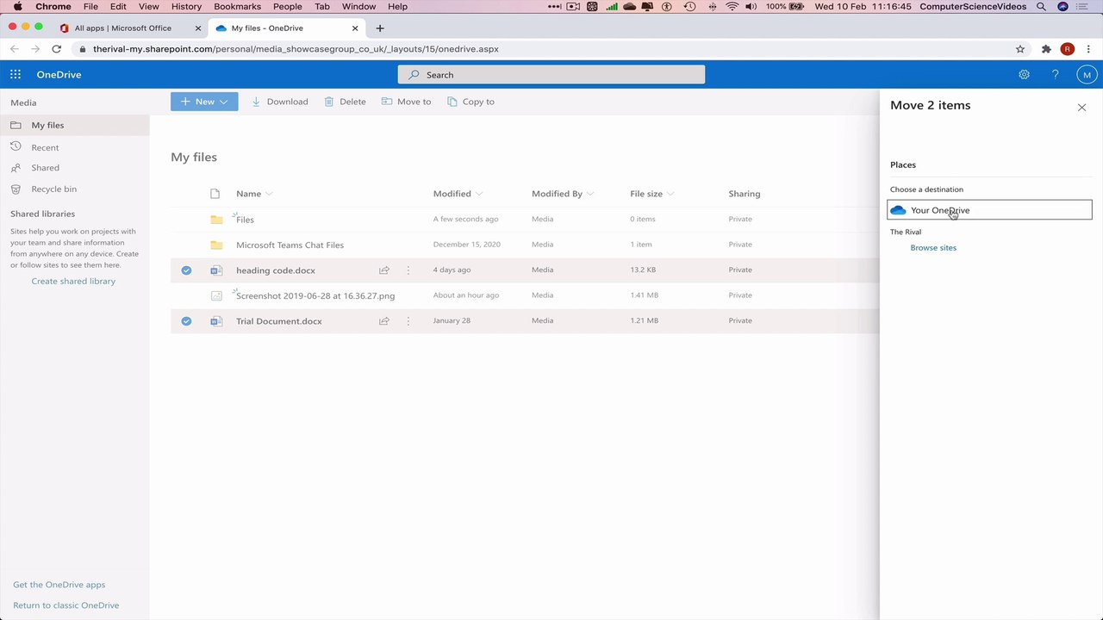Go back in the browser
Screen dimensions: 1103x620
[x=15, y=49]
